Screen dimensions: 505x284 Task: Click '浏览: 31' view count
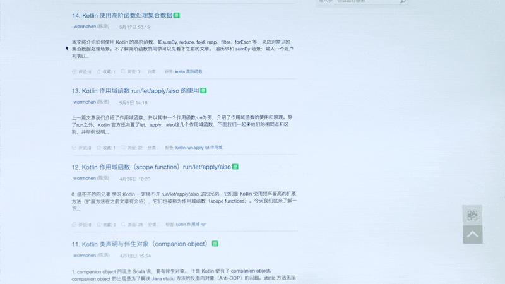pos(134,71)
